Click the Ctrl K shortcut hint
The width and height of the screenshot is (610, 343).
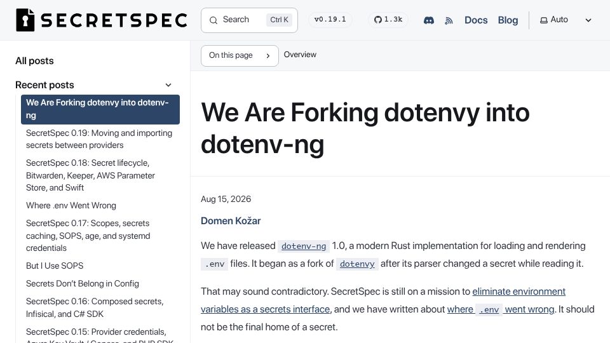tap(280, 20)
